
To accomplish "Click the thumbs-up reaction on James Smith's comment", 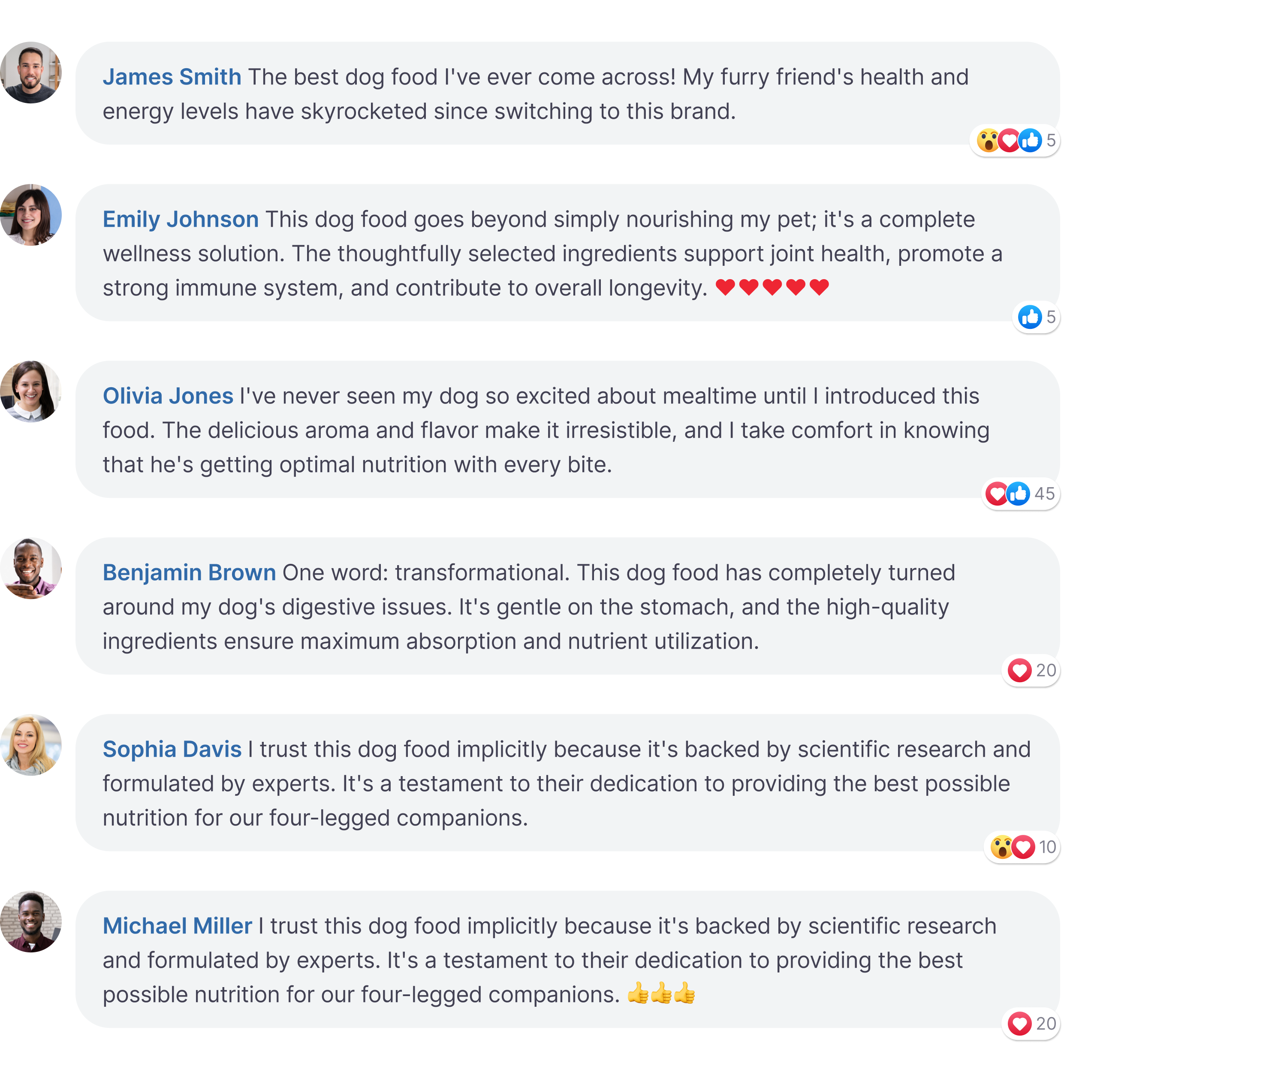I will pyautogui.click(x=1030, y=141).
